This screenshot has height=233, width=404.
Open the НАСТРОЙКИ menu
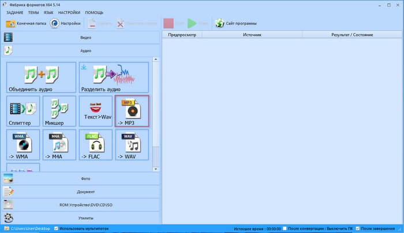[69, 12]
